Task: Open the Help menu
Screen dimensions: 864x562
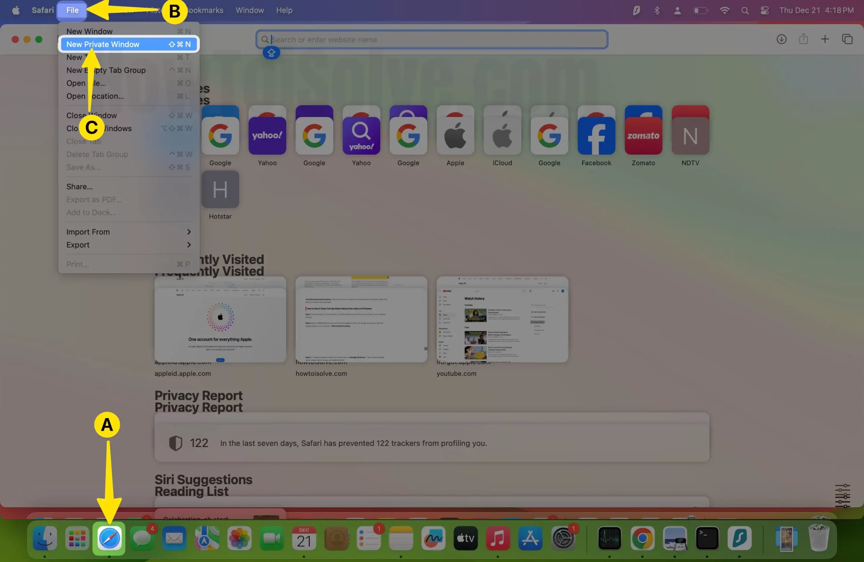Action: coord(284,10)
